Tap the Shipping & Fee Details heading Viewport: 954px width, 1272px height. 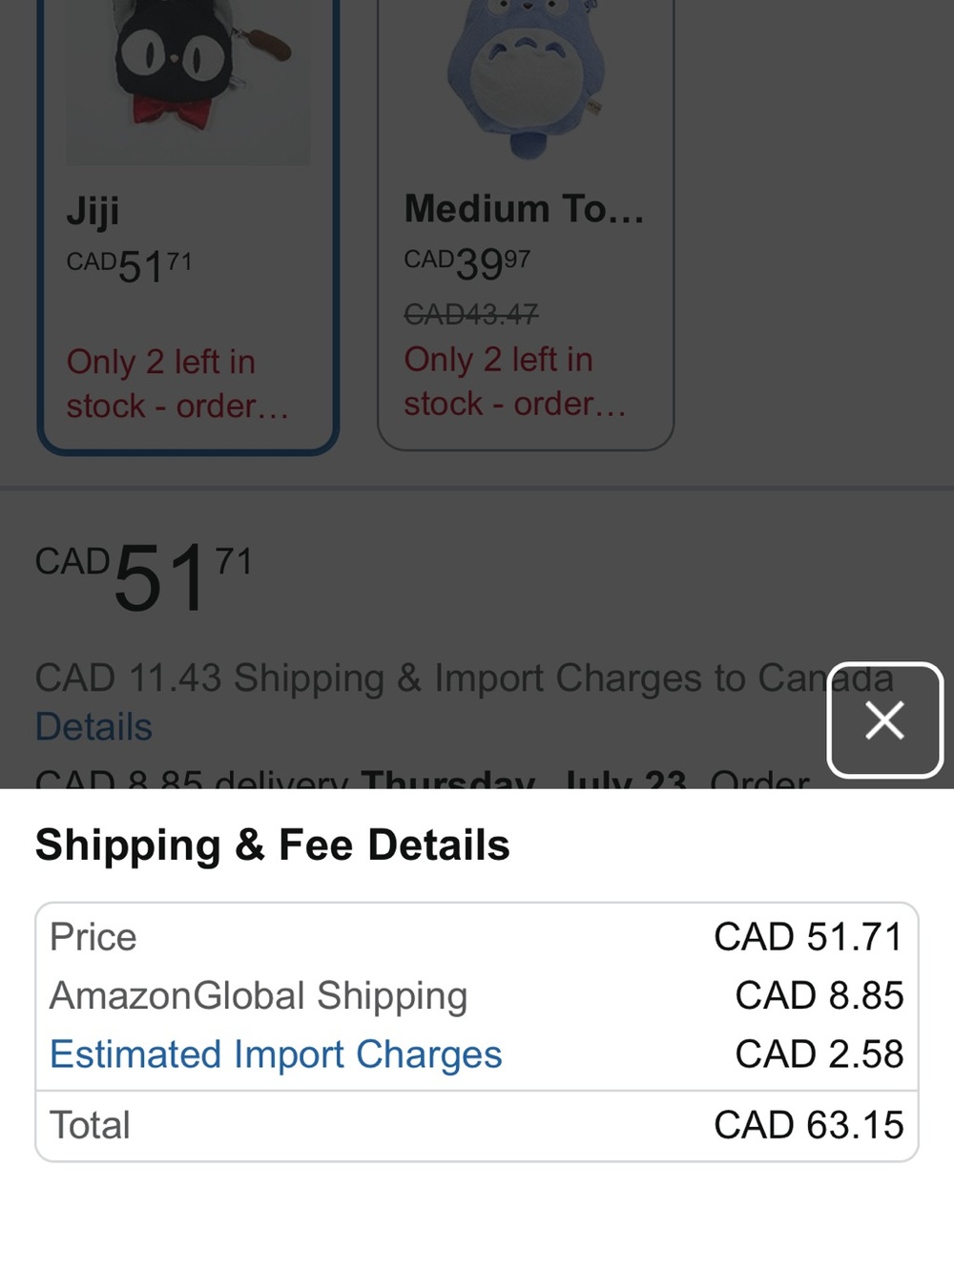tap(273, 845)
